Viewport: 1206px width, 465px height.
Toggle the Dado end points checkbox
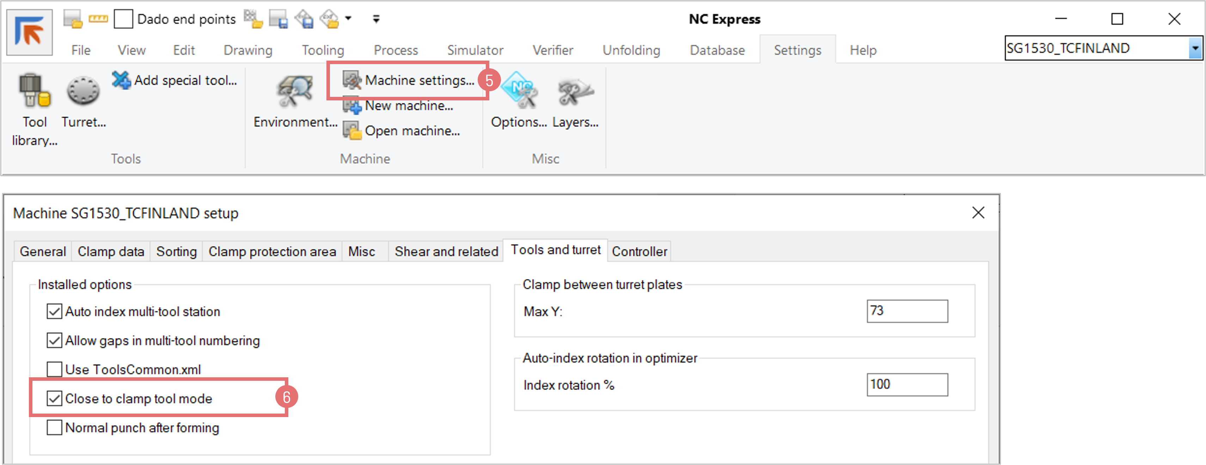(124, 19)
